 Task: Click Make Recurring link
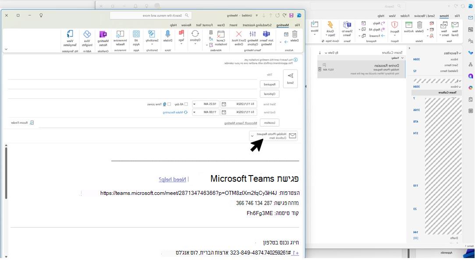coord(175,112)
